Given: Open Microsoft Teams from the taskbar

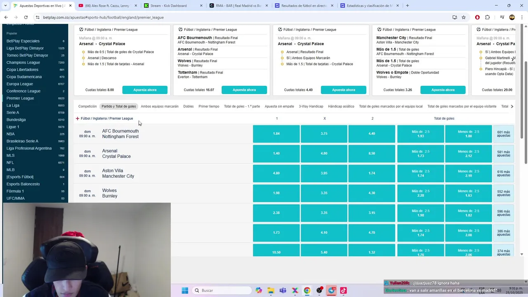Looking at the screenshot, I should (283, 290).
